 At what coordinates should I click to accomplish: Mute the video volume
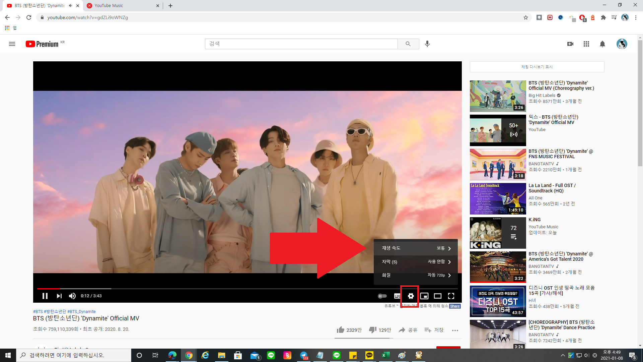pyautogui.click(x=72, y=296)
